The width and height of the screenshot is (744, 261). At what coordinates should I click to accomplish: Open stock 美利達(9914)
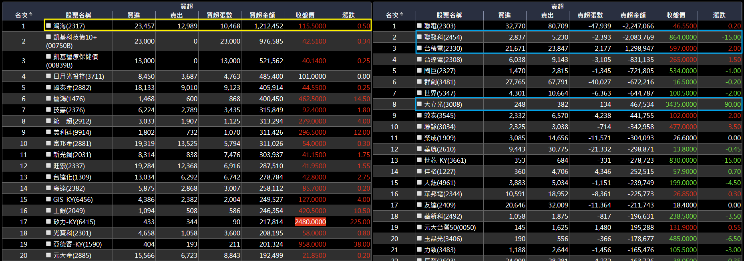coord(72,132)
